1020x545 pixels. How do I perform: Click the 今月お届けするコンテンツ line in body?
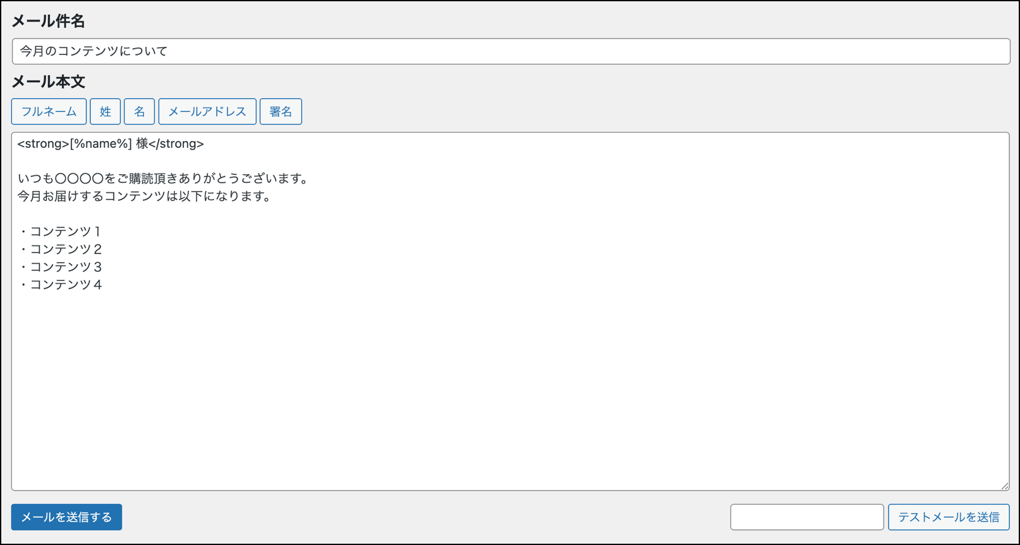(144, 197)
